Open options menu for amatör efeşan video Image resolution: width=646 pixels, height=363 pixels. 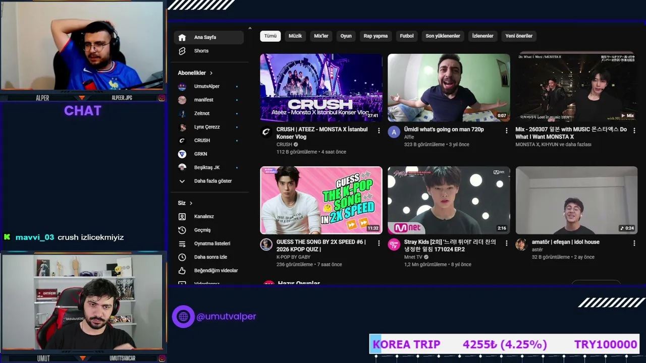[634, 243]
